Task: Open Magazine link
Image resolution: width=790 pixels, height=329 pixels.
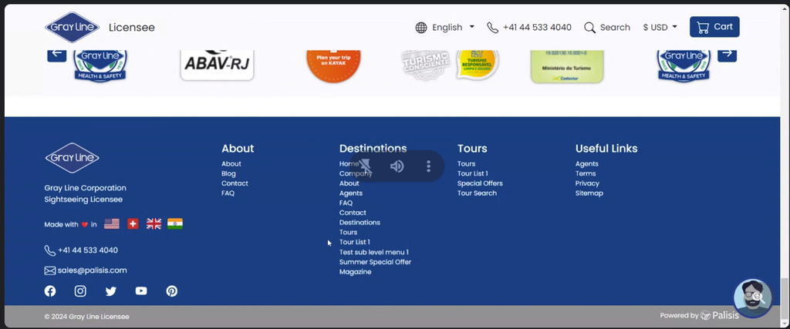Action: (x=355, y=272)
